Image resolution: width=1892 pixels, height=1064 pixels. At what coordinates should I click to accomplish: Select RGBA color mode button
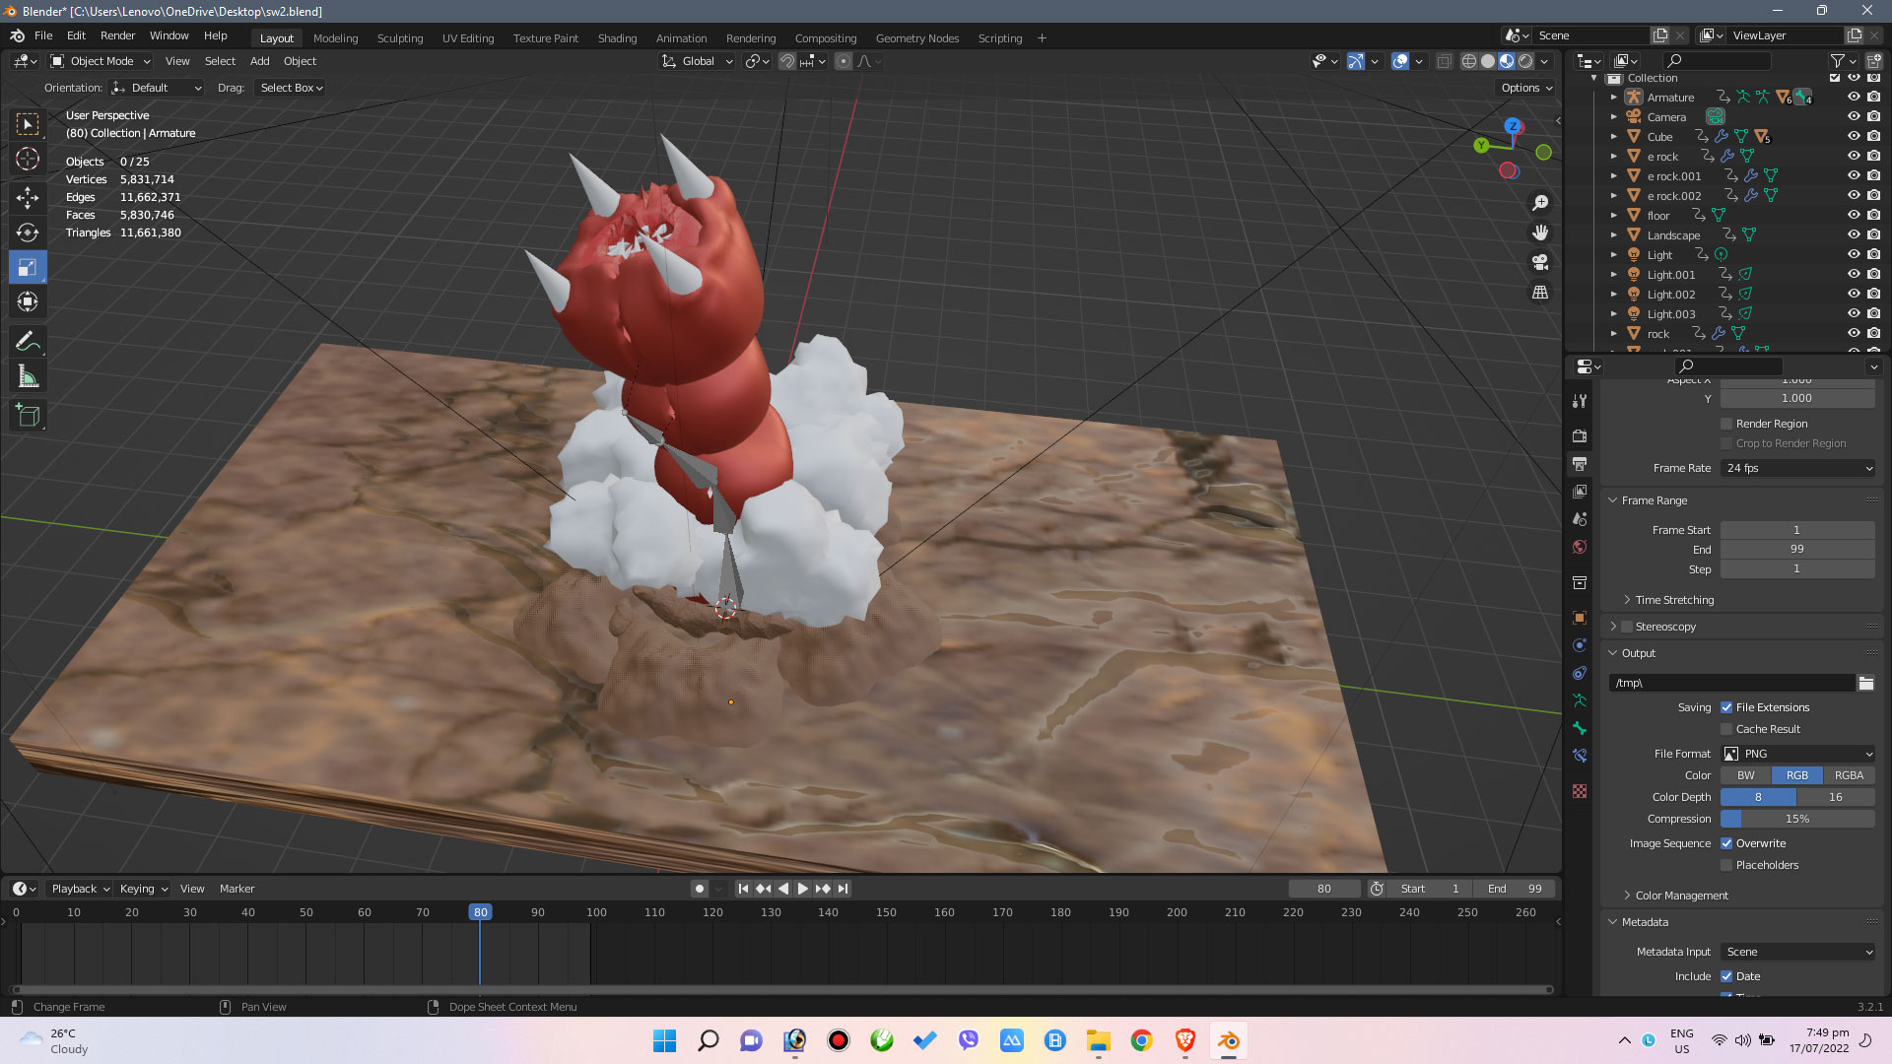pyautogui.click(x=1849, y=775)
